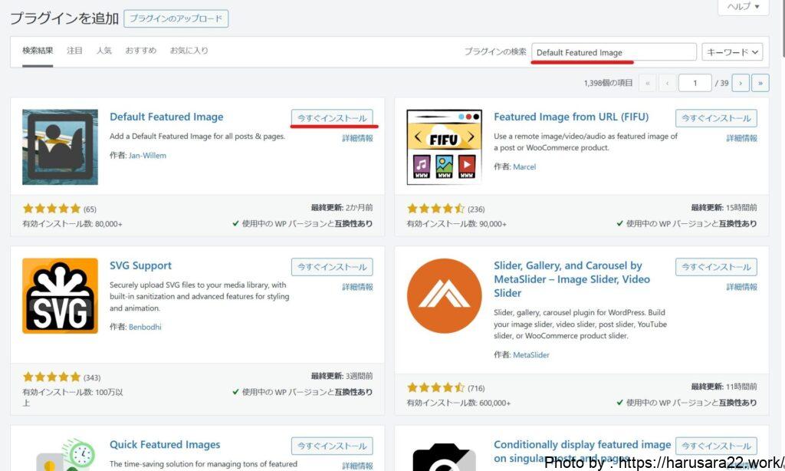The image size is (785, 471).
Task: Click the plugin search text field
Action: [613, 52]
